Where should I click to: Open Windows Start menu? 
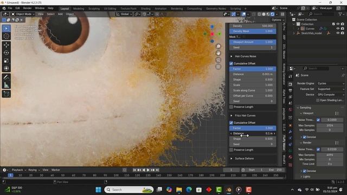[x=98, y=190]
